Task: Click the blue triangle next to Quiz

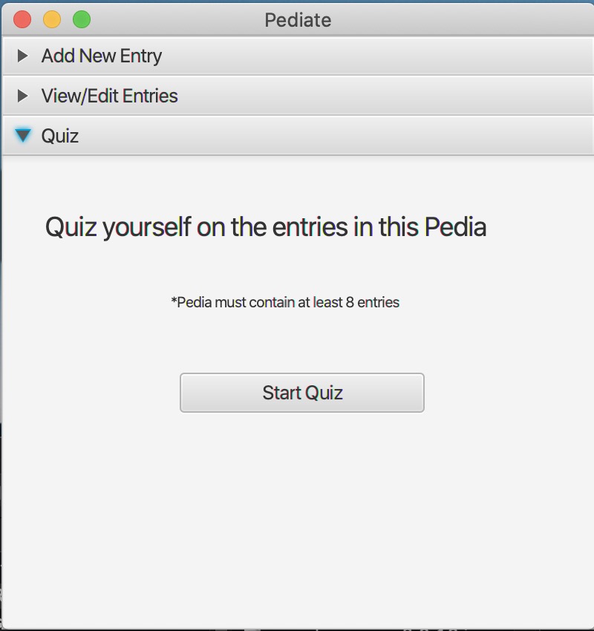Action: (23, 135)
